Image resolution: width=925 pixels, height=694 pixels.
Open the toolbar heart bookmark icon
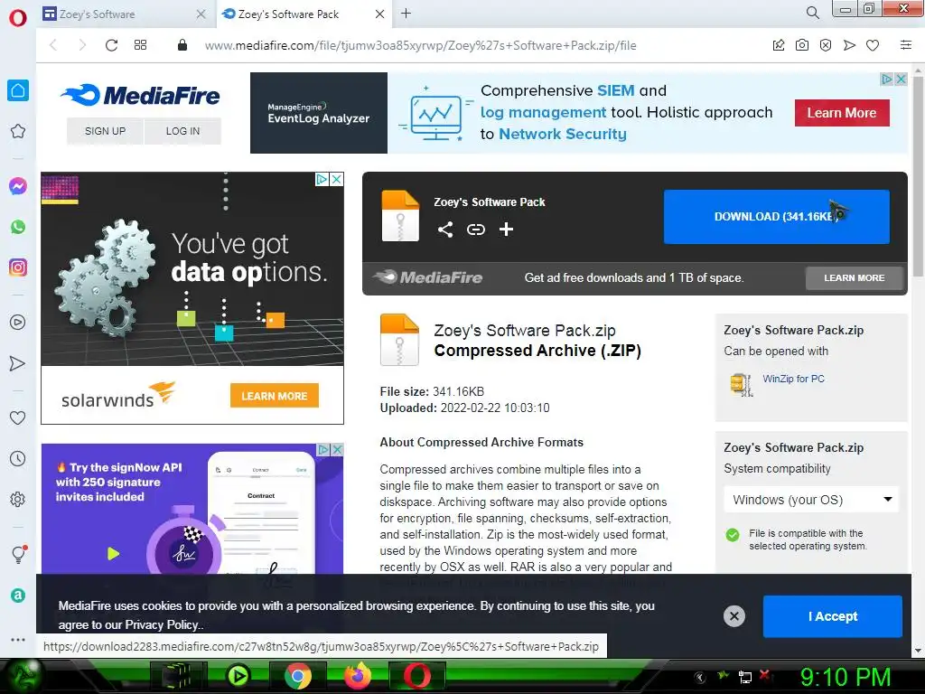click(873, 45)
